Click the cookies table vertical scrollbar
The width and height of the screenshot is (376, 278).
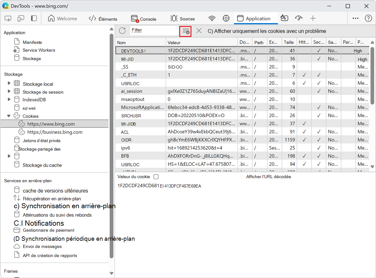(372, 75)
